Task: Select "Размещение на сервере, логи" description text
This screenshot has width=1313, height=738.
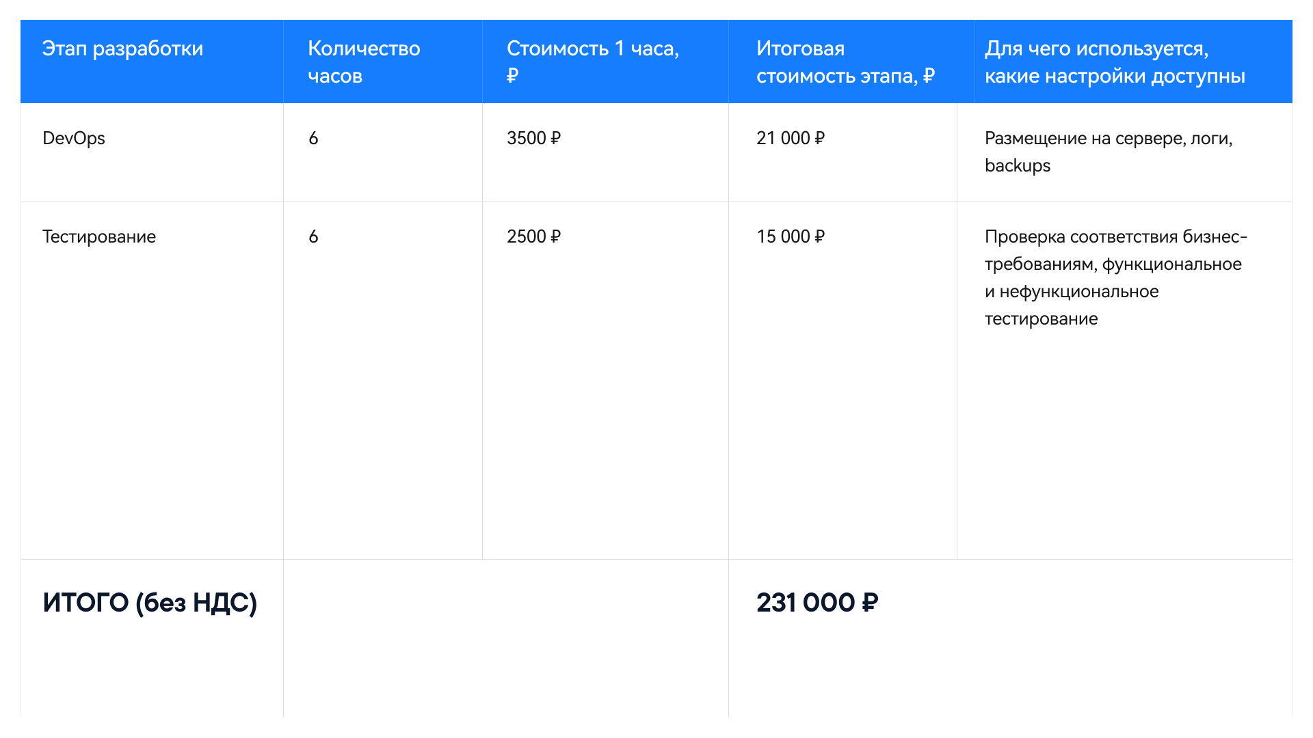Action: [1108, 138]
